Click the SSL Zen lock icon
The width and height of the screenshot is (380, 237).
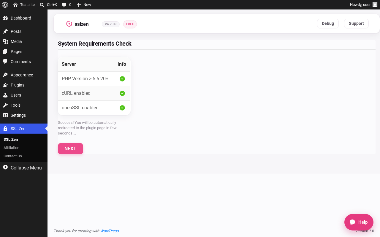[x=5, y=129]
